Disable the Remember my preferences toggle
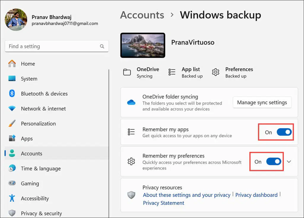Screen dimensions: 304x218 tap(273, 162)
